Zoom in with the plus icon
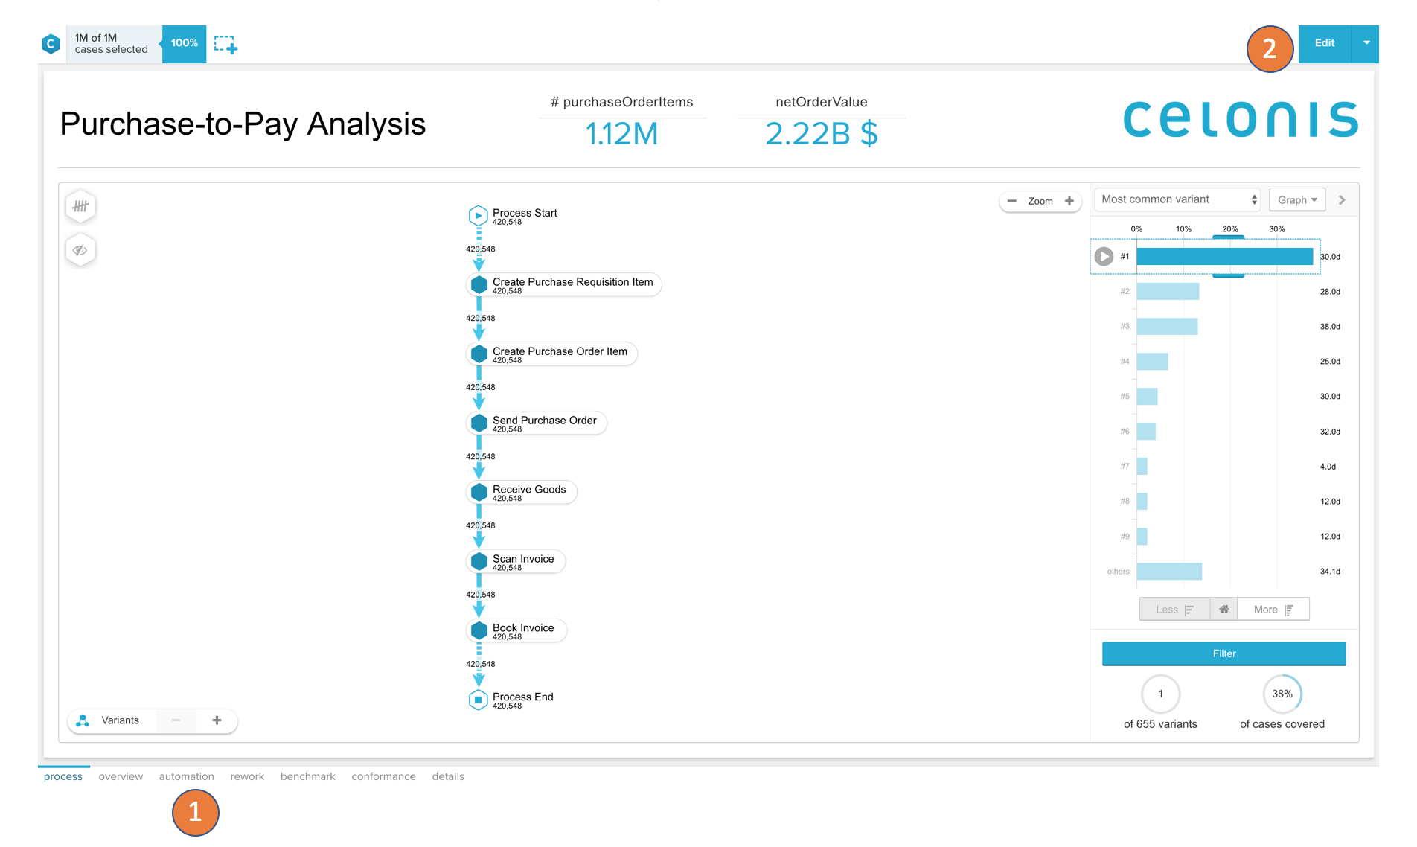Viewport: 1417px width, 847px height. click(x=1069, y=201)
